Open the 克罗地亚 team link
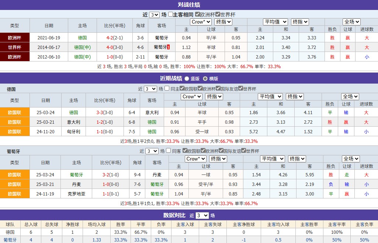The width and height of the screenshot is (378, 243). (77, 194)
